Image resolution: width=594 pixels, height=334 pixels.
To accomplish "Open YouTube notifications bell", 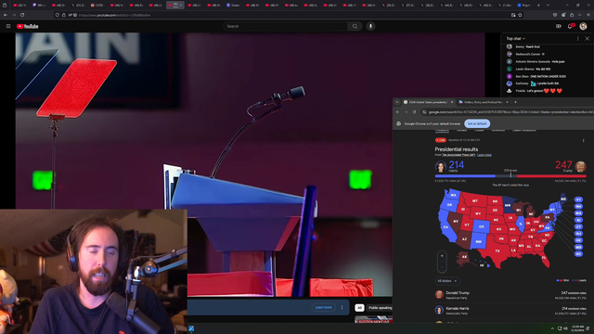I will click(570, 26).
